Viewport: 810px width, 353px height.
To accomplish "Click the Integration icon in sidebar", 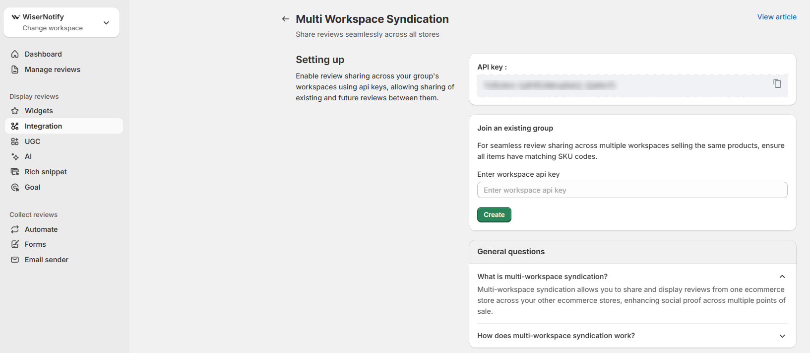I will [15, 126].
